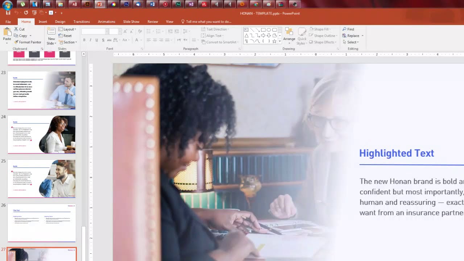Viewport: 464px width, 261px height.
Task: Toggle Strikethrough formatting
Action: [109, 40]
